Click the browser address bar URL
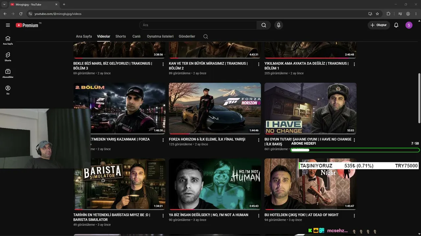421x236 pixels. tap(58, 14)
